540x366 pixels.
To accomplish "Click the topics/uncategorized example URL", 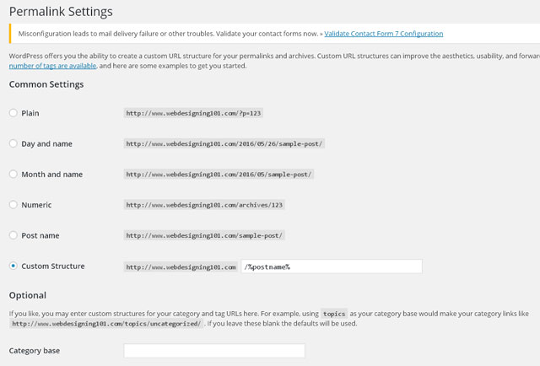I will pyautogui.click(x=106, y=324).
